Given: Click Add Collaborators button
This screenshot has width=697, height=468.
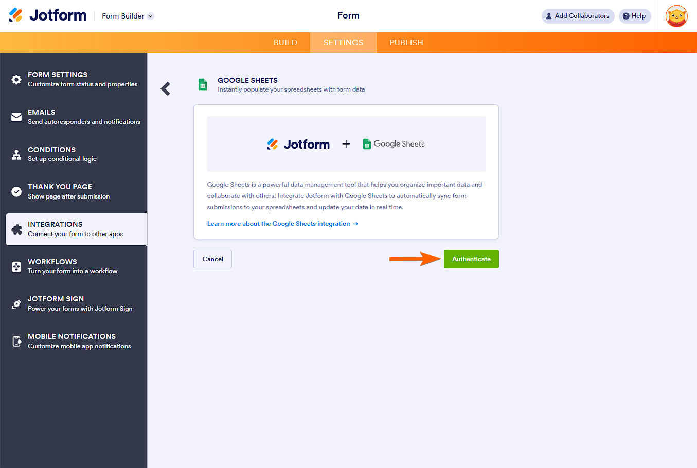Looking at the screenshot, I should click(578, 16).
